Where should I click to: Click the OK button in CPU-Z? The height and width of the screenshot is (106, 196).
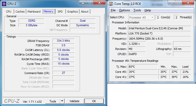[x=94, y=101]
